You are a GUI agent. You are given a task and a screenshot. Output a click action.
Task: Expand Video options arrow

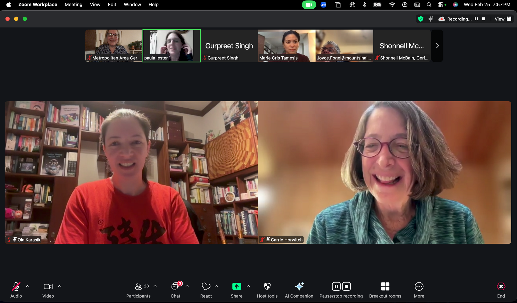point(60,286)
